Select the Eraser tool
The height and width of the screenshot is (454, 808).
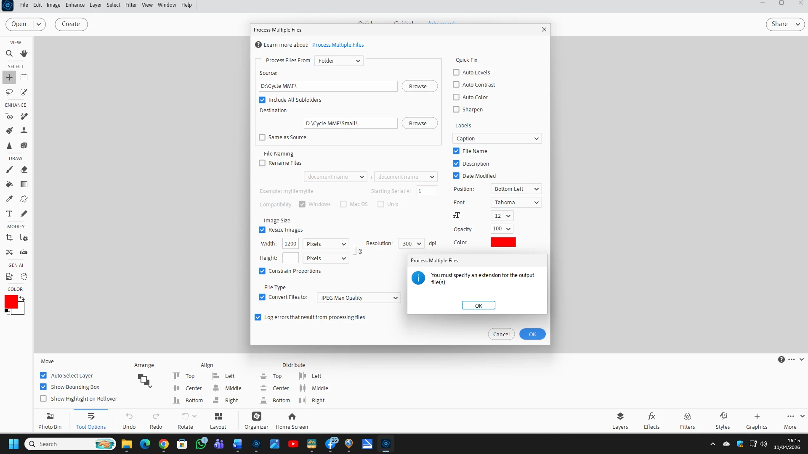tap(24, 169)
